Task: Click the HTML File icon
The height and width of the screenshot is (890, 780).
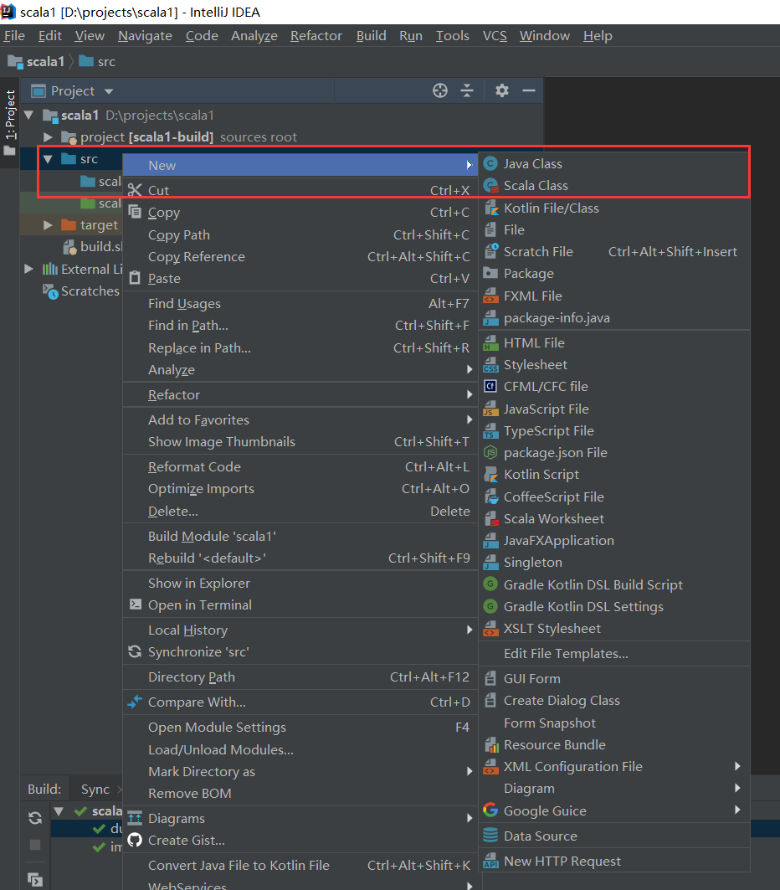Action: coord(490,342)
